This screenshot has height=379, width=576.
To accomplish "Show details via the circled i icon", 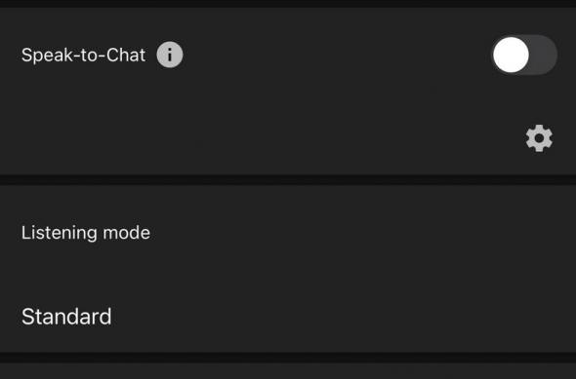I will tap(170, 55).
